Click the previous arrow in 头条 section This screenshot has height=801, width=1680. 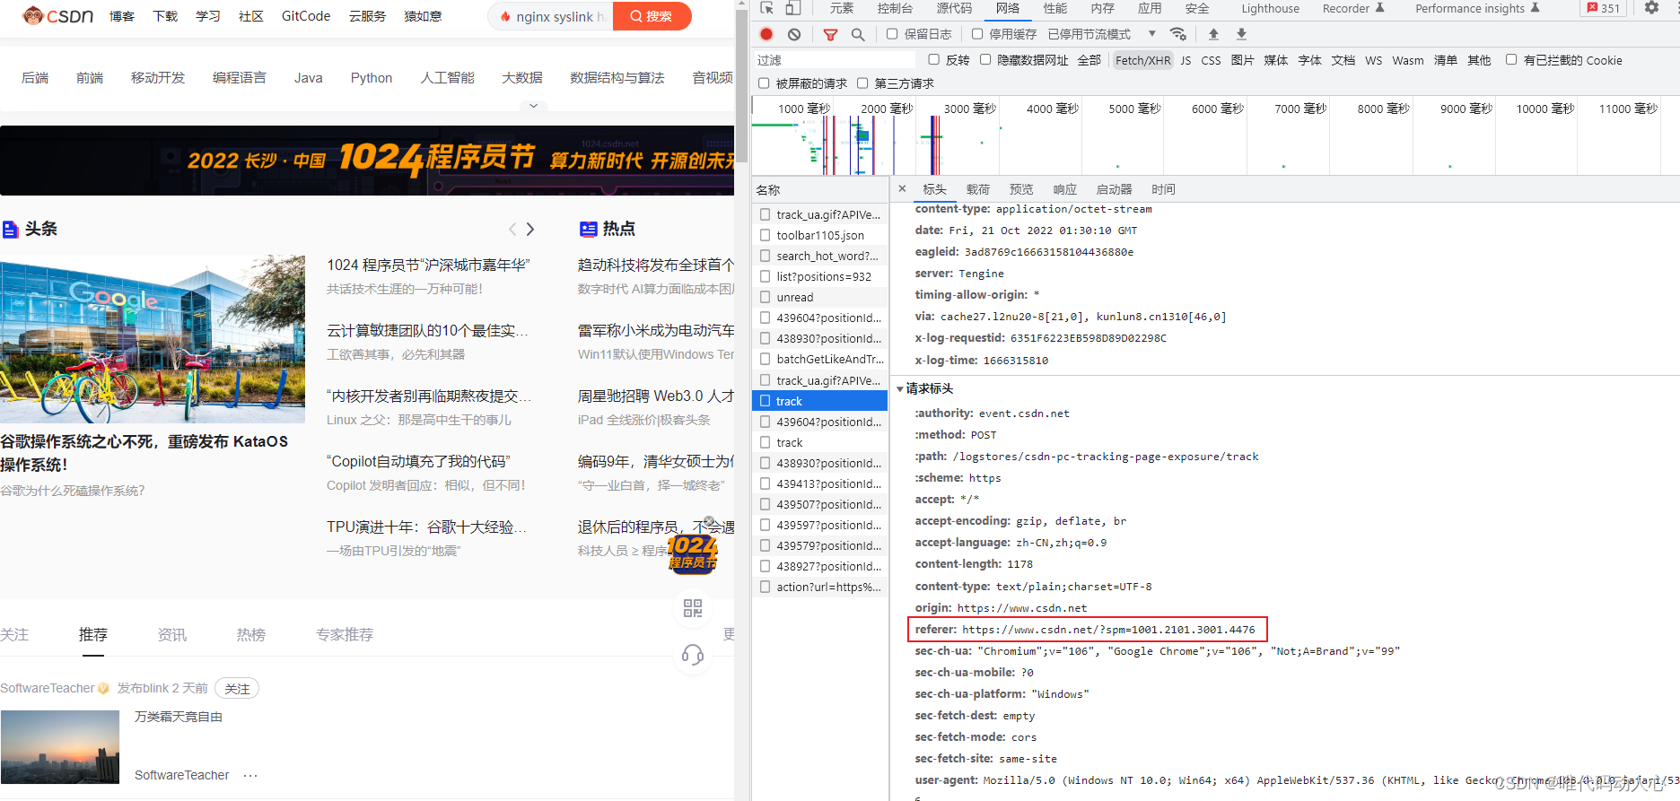click(512, 229)
